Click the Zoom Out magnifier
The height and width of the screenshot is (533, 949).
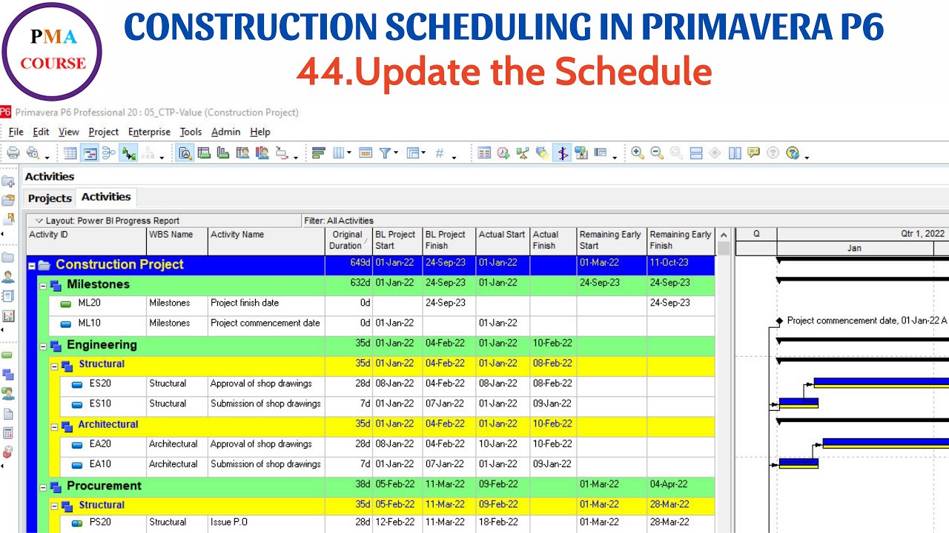[x=657, y=153]
